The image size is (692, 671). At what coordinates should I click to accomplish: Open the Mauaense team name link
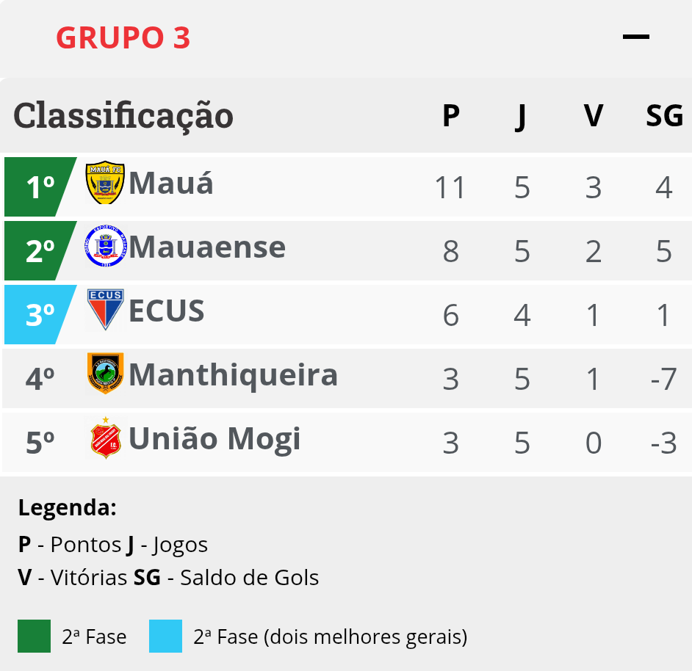click(207, 247)
